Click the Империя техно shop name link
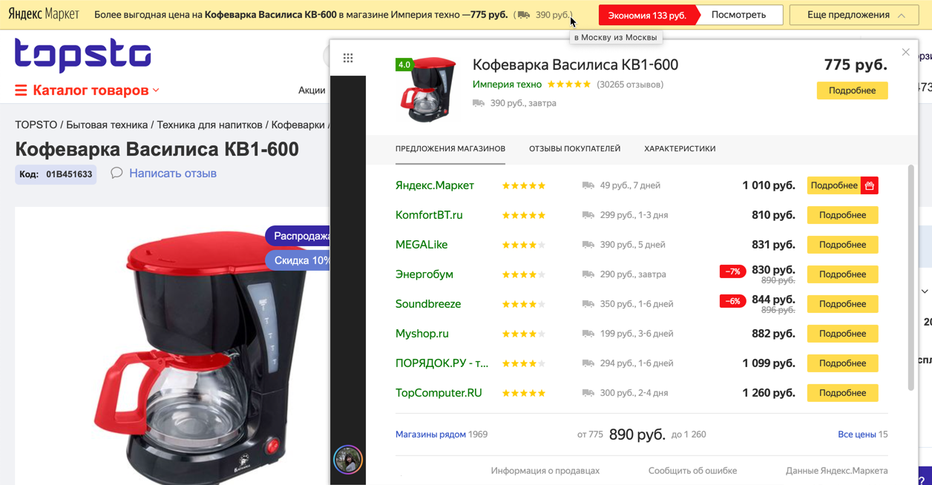 tap(507, 85)
